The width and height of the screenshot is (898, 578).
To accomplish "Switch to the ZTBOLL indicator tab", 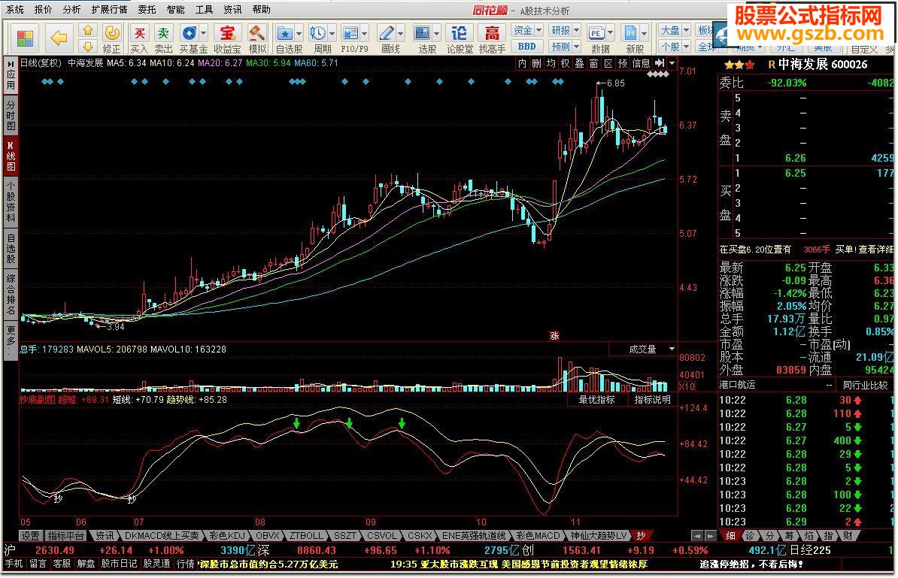I will click(x=306, y=536).
